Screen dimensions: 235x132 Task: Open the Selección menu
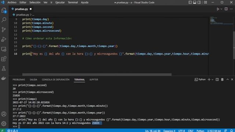click(x=35, y=3)
